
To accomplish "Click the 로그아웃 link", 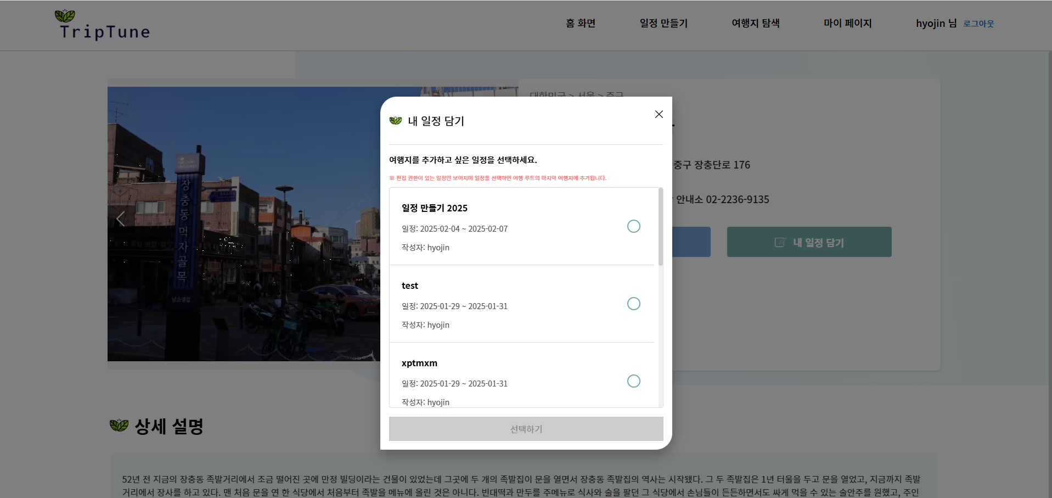I will [x=978, y=24].
